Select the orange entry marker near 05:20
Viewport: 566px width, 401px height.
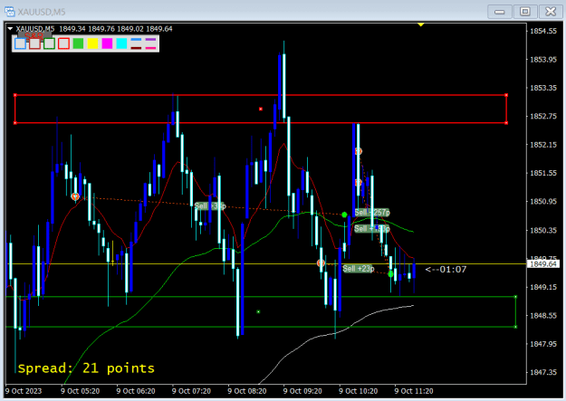[75, 196]
